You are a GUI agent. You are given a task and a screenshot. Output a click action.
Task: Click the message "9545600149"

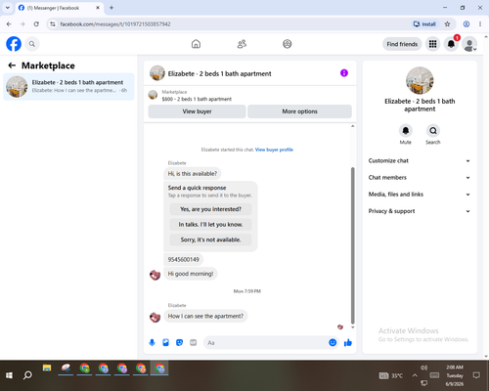pos(183,260)
